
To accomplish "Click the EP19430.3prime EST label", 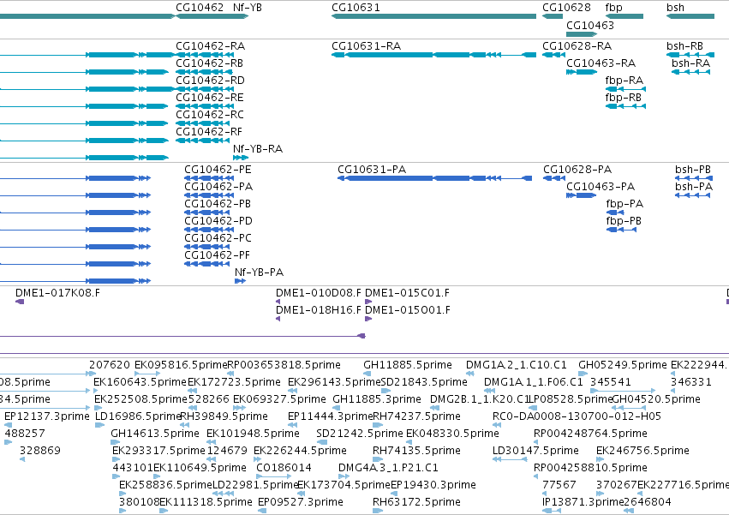I will pyautogui.click(x=433, y=485).
